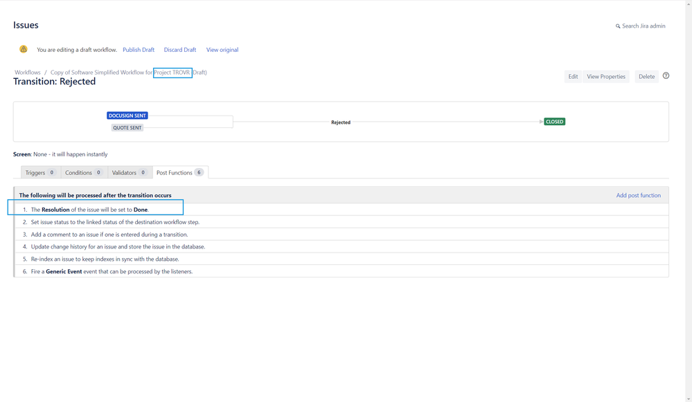Click the QUOTE SENT status lozenge
This screenshot has height=402, width=692.
click(x=127, y=128)
